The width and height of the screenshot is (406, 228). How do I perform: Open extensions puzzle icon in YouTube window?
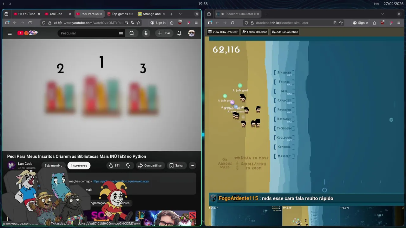pyautogui.click(x=172, y=23)
